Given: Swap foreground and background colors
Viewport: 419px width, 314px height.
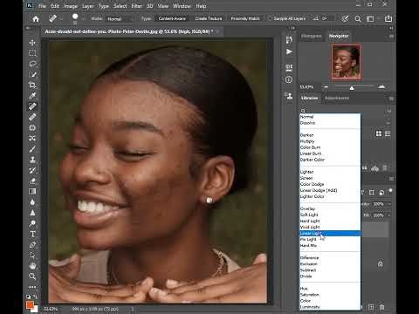Looking at the screenshot, I should pyautogui.click(x=36, y=297).
